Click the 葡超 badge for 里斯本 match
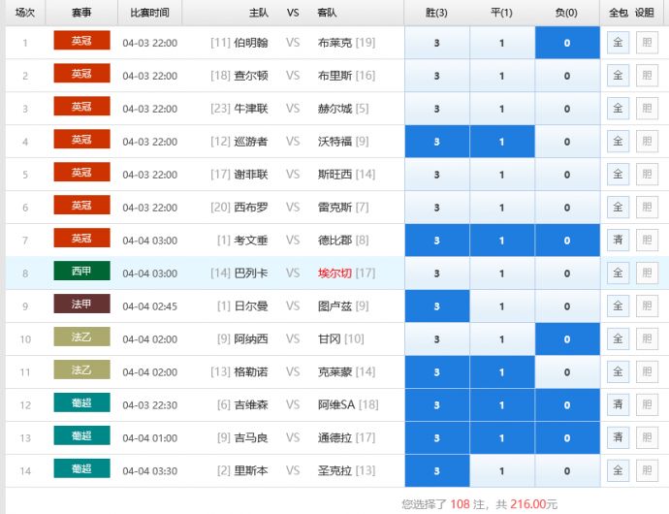Image resolution: width=669 pixels, height=514 pixels. tap(81, 470)
